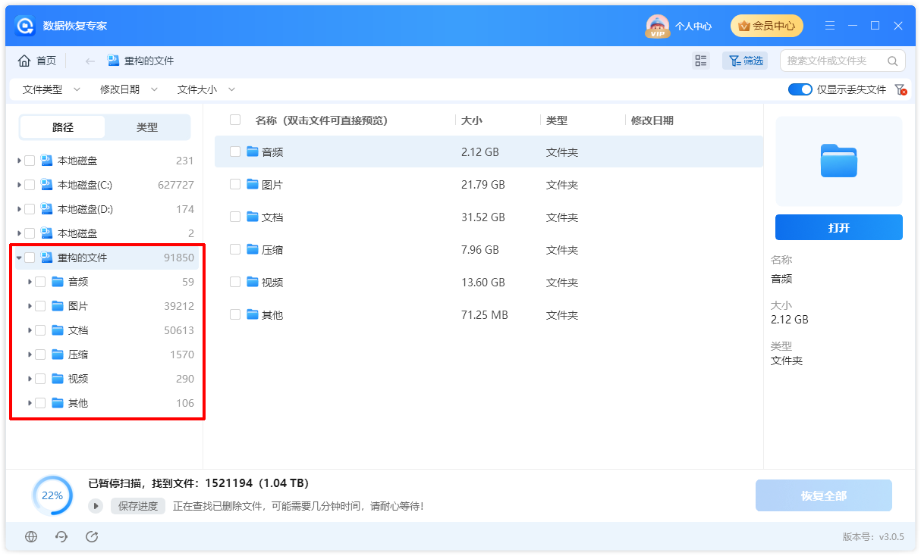Expand the 压缩 node in left tree
921x556 pixels.
click(30, 355)
